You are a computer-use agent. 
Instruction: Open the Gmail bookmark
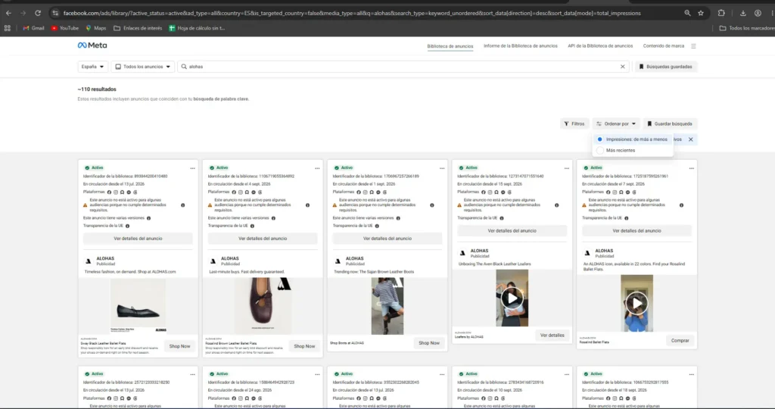pos(33,28)
